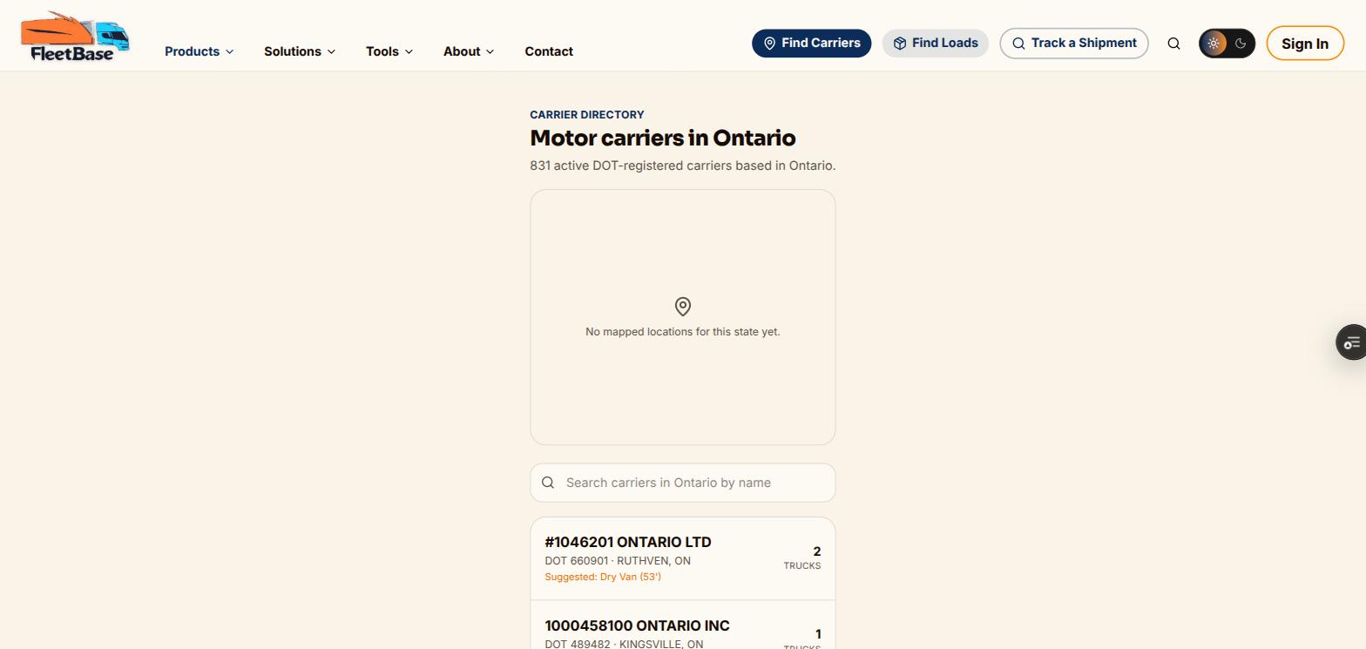Image resolution: width=1366 pixels, height=649 pixels.
Task: Click magnifier icon in carrier search box
Action: click(548, 483)
